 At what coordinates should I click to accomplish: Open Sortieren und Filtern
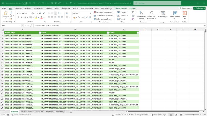tap(141, 15)
